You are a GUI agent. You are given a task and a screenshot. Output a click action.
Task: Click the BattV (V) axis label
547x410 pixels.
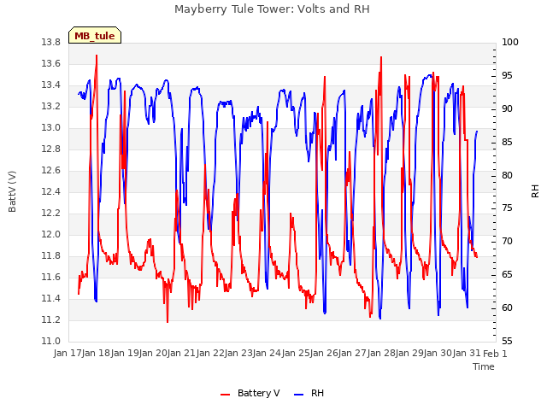12,191
